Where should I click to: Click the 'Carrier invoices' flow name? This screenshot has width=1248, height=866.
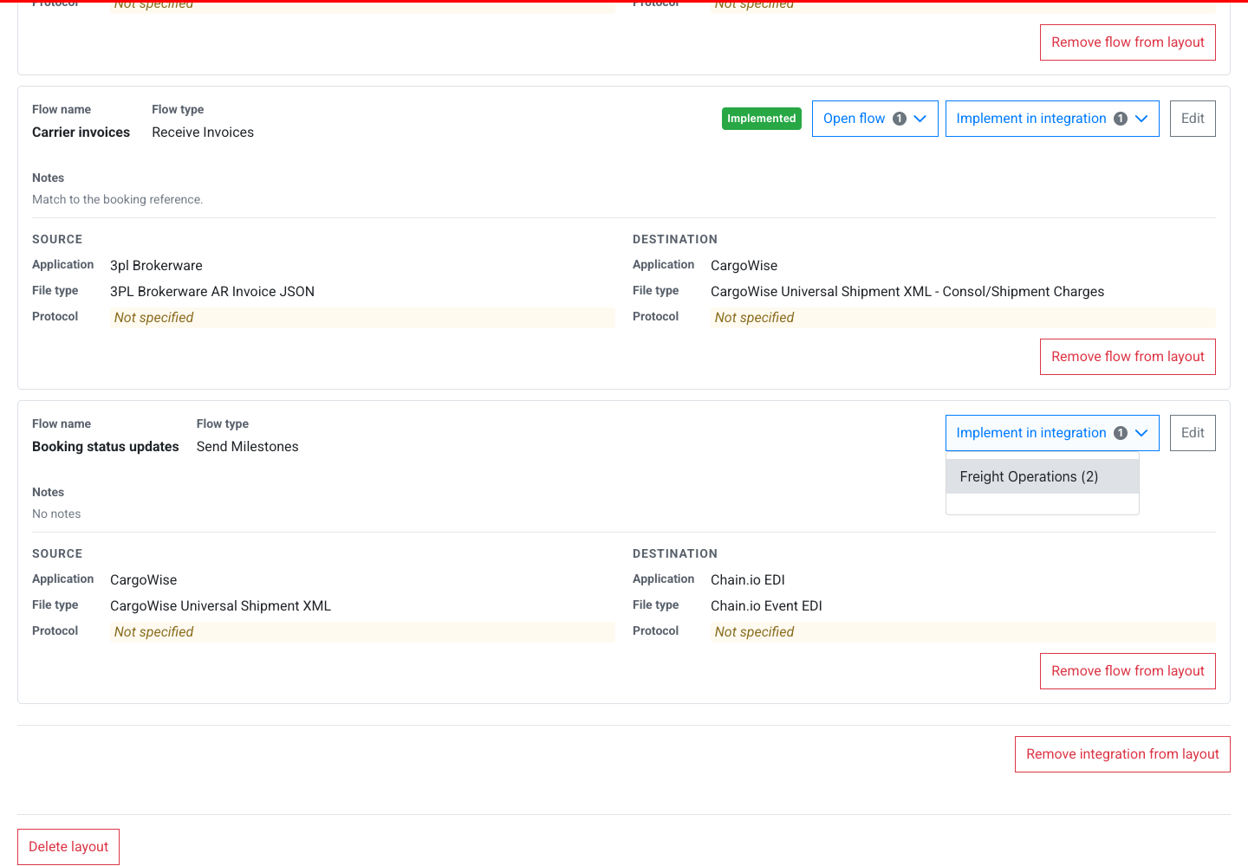pos(81,132)
